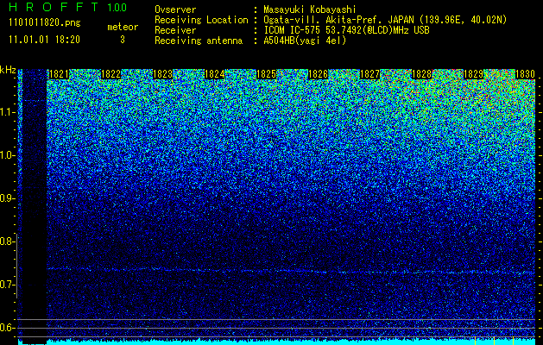
Task: Click the HROFFT 1.0.0 title text
Action: coord(68,7)
